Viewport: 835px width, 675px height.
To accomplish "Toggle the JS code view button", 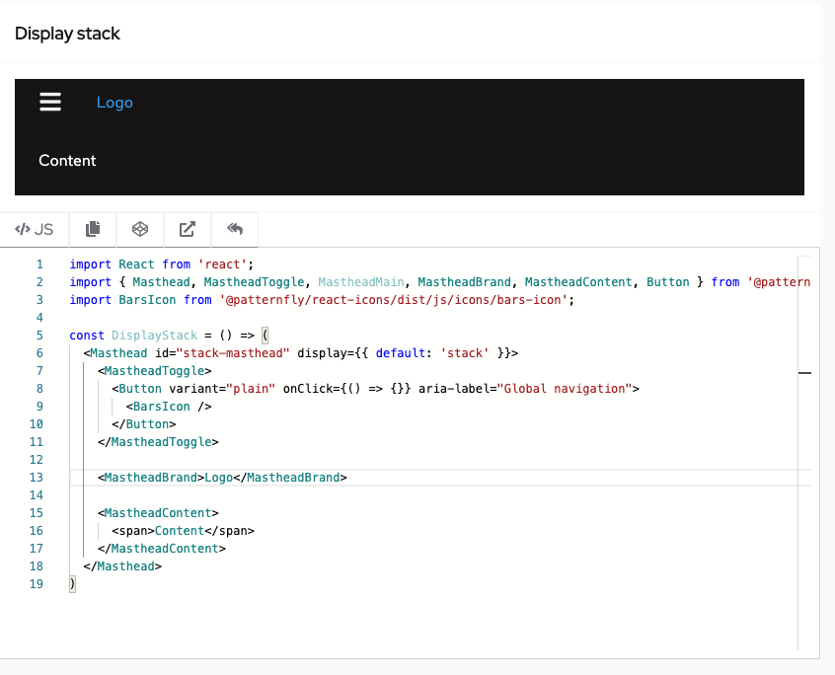I will (x=35, y=229).
